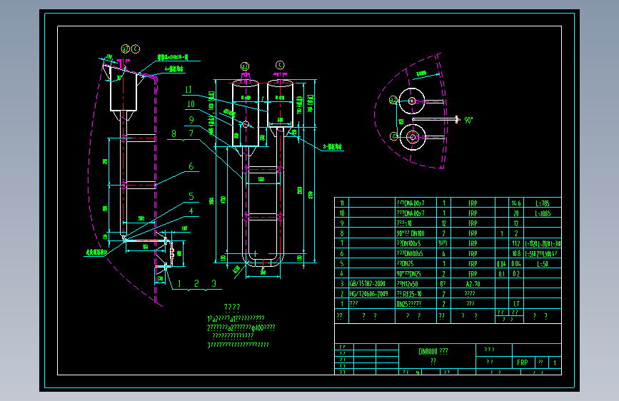The width and height of the screenshot is (619, 401).
Task: Click the part callout number 6
Action: 191,166
